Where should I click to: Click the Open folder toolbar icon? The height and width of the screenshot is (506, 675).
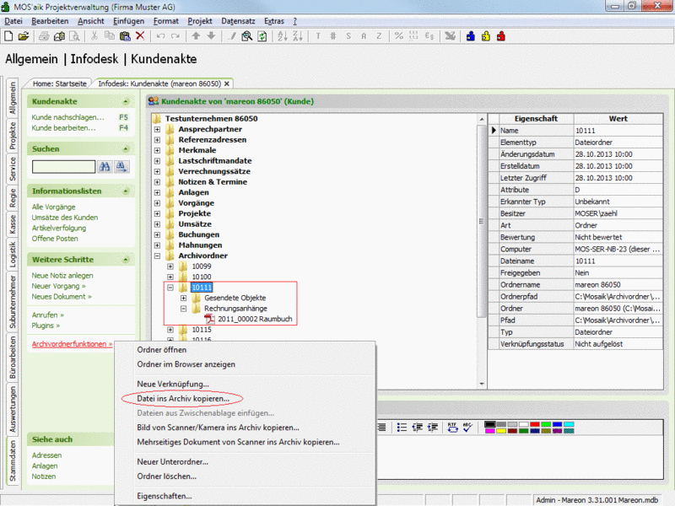pyautogui.click(x=24, y=36)
